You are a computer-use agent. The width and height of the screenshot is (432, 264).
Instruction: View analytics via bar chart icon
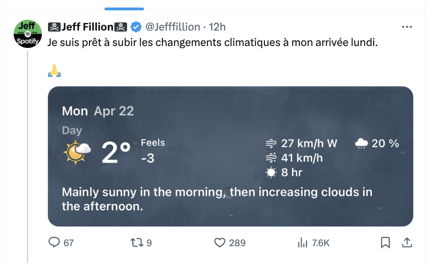(303, 242)
